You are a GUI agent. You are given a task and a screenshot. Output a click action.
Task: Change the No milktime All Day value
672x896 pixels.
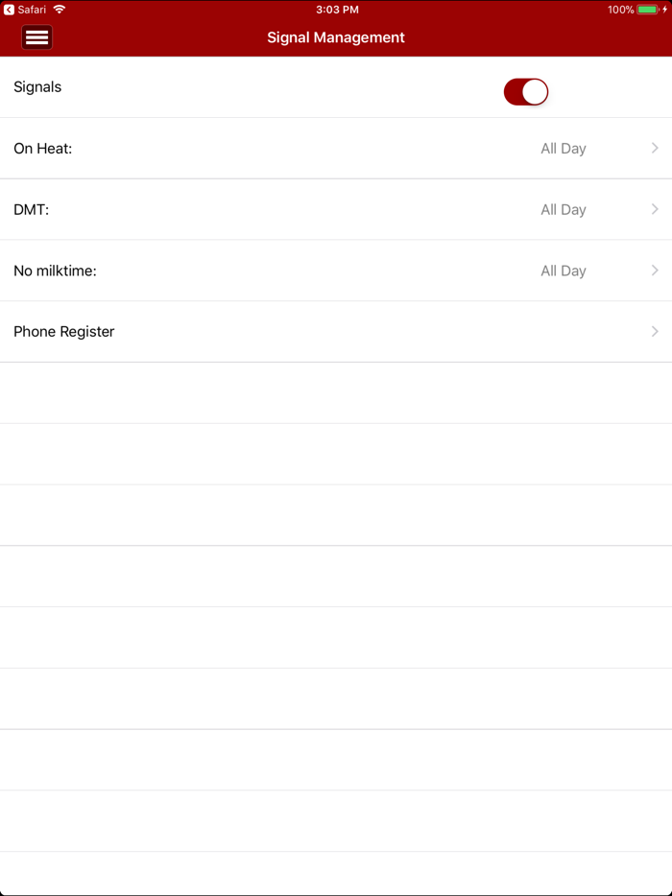click(x=563, y=271)
